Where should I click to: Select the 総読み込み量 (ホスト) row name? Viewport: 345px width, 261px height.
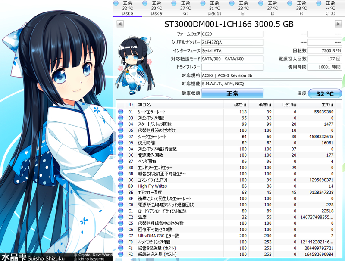click(x=157, y=254)
